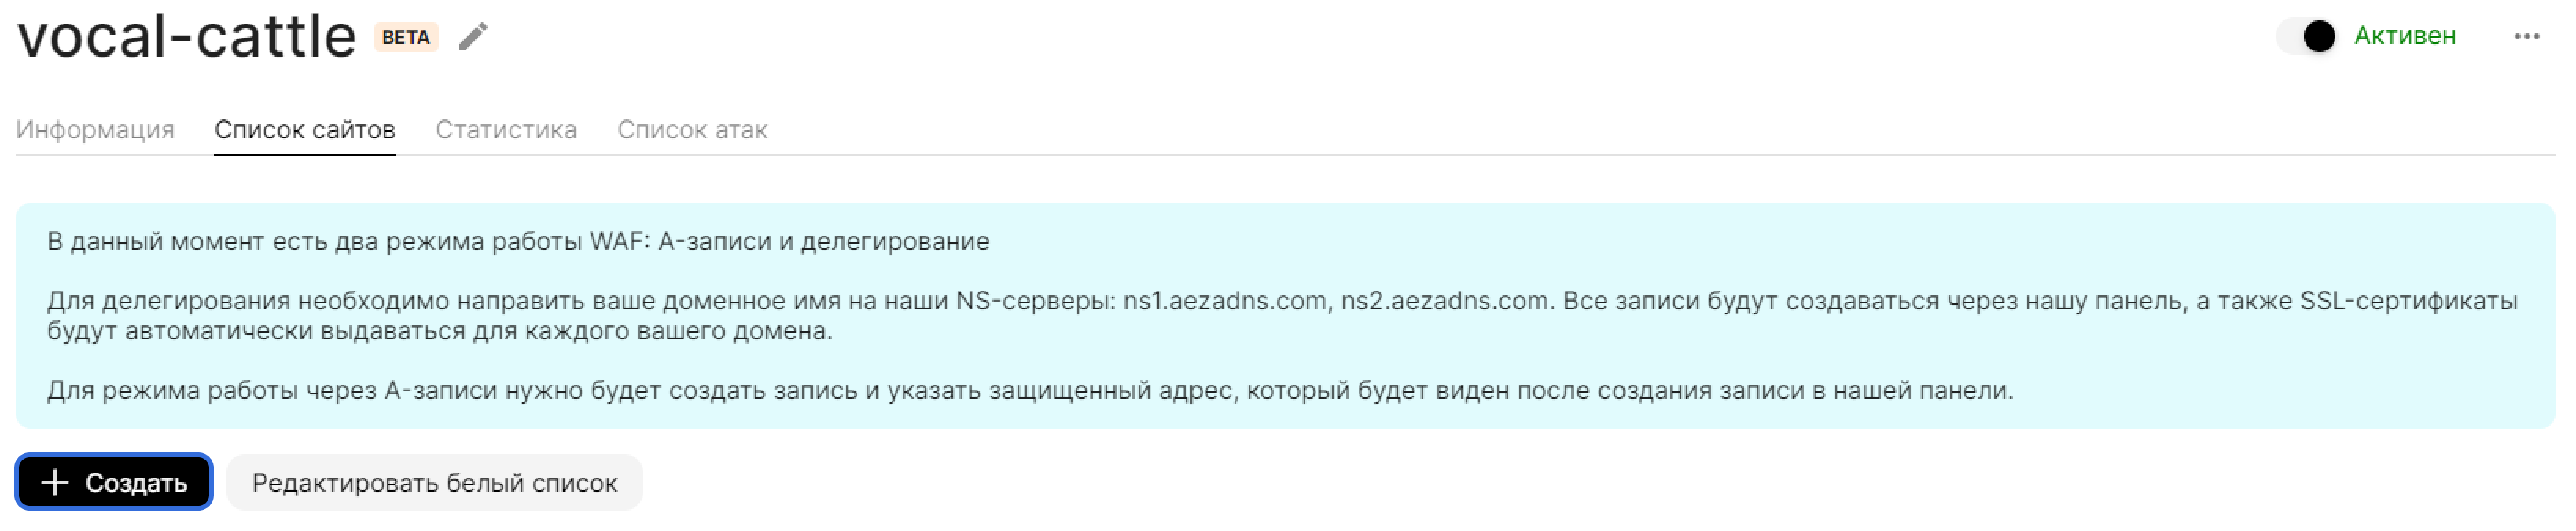The width and height of the screenshot is (2576, 531).
Task: Open the three-dot more options menu
Action: (2526, 37)
